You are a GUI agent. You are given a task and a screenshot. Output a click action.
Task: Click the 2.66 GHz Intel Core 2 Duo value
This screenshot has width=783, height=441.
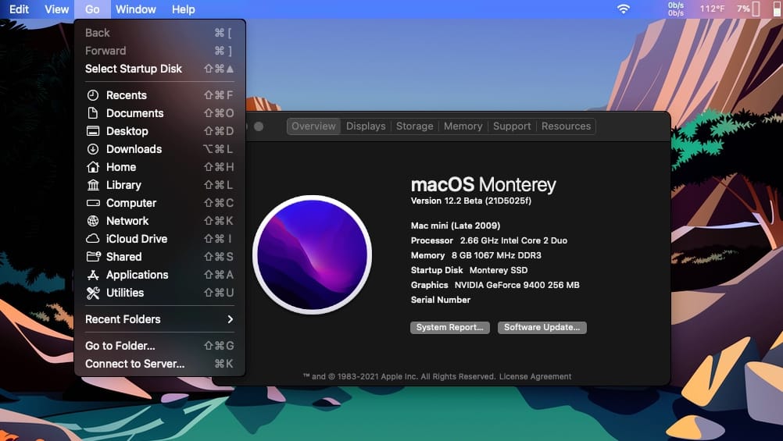pos(513,240)
